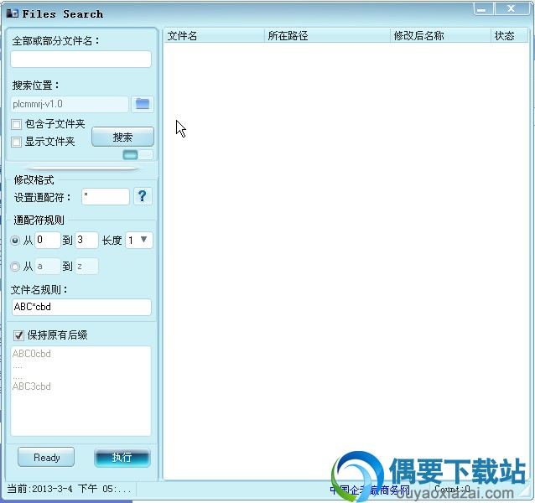The image size is (535, 503).
Task: Click the 设置通配符 input field
Action: click(x=106, y=196)
